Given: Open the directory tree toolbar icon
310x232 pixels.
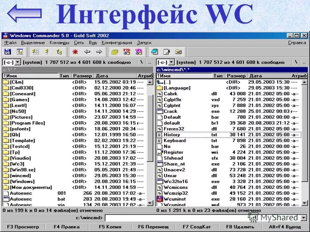Looking at the screenshot, I should pyautogui.click(x=20, y=52).
